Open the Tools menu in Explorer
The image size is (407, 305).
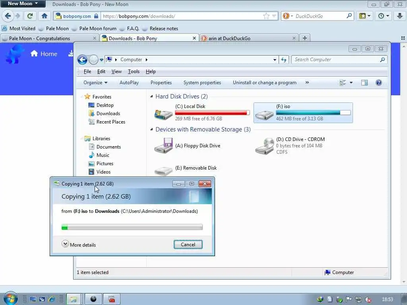[134, 71]
